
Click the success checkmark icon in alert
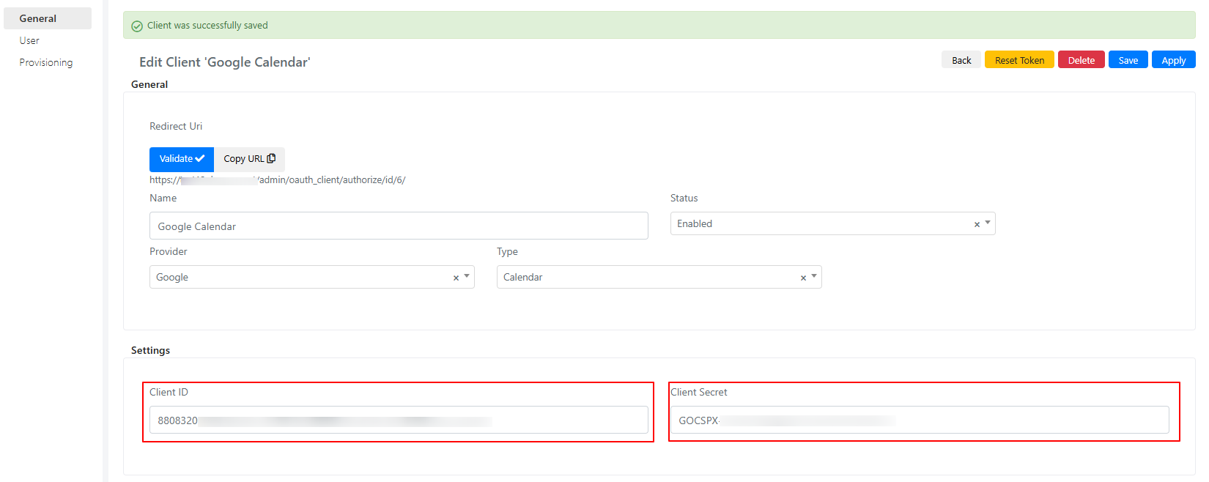[x=137, y=26]
